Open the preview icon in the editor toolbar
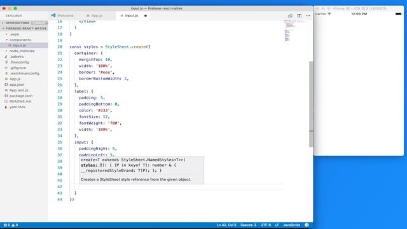The width and height of the screenshot is (407, 229). (290, 15)
